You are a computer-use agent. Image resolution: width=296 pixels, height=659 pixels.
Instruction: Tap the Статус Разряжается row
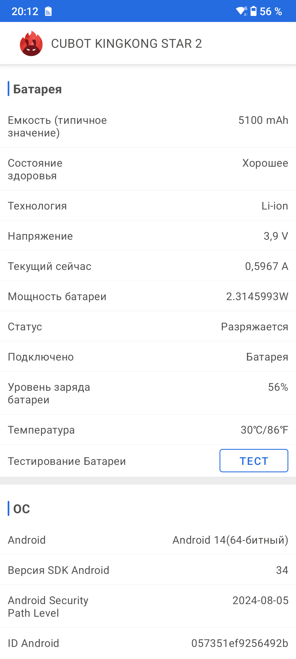pyautogui.click(x=148, y=327)
